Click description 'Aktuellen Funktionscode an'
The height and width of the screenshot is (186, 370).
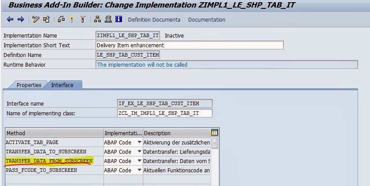click(176, 170)
